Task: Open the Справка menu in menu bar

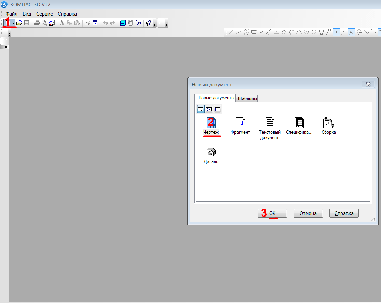Action: (x=67, y=14)
